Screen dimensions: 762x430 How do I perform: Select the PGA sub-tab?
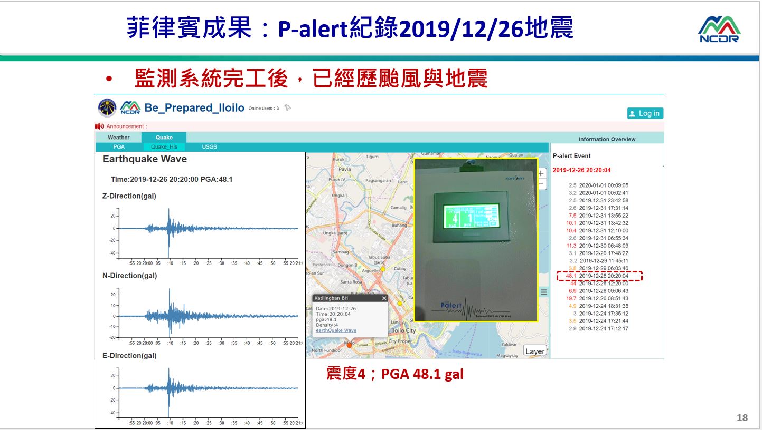(119, 146)
